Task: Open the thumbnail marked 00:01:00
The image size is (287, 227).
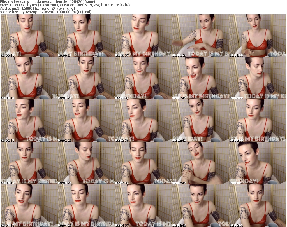Action: coord(258,36)
